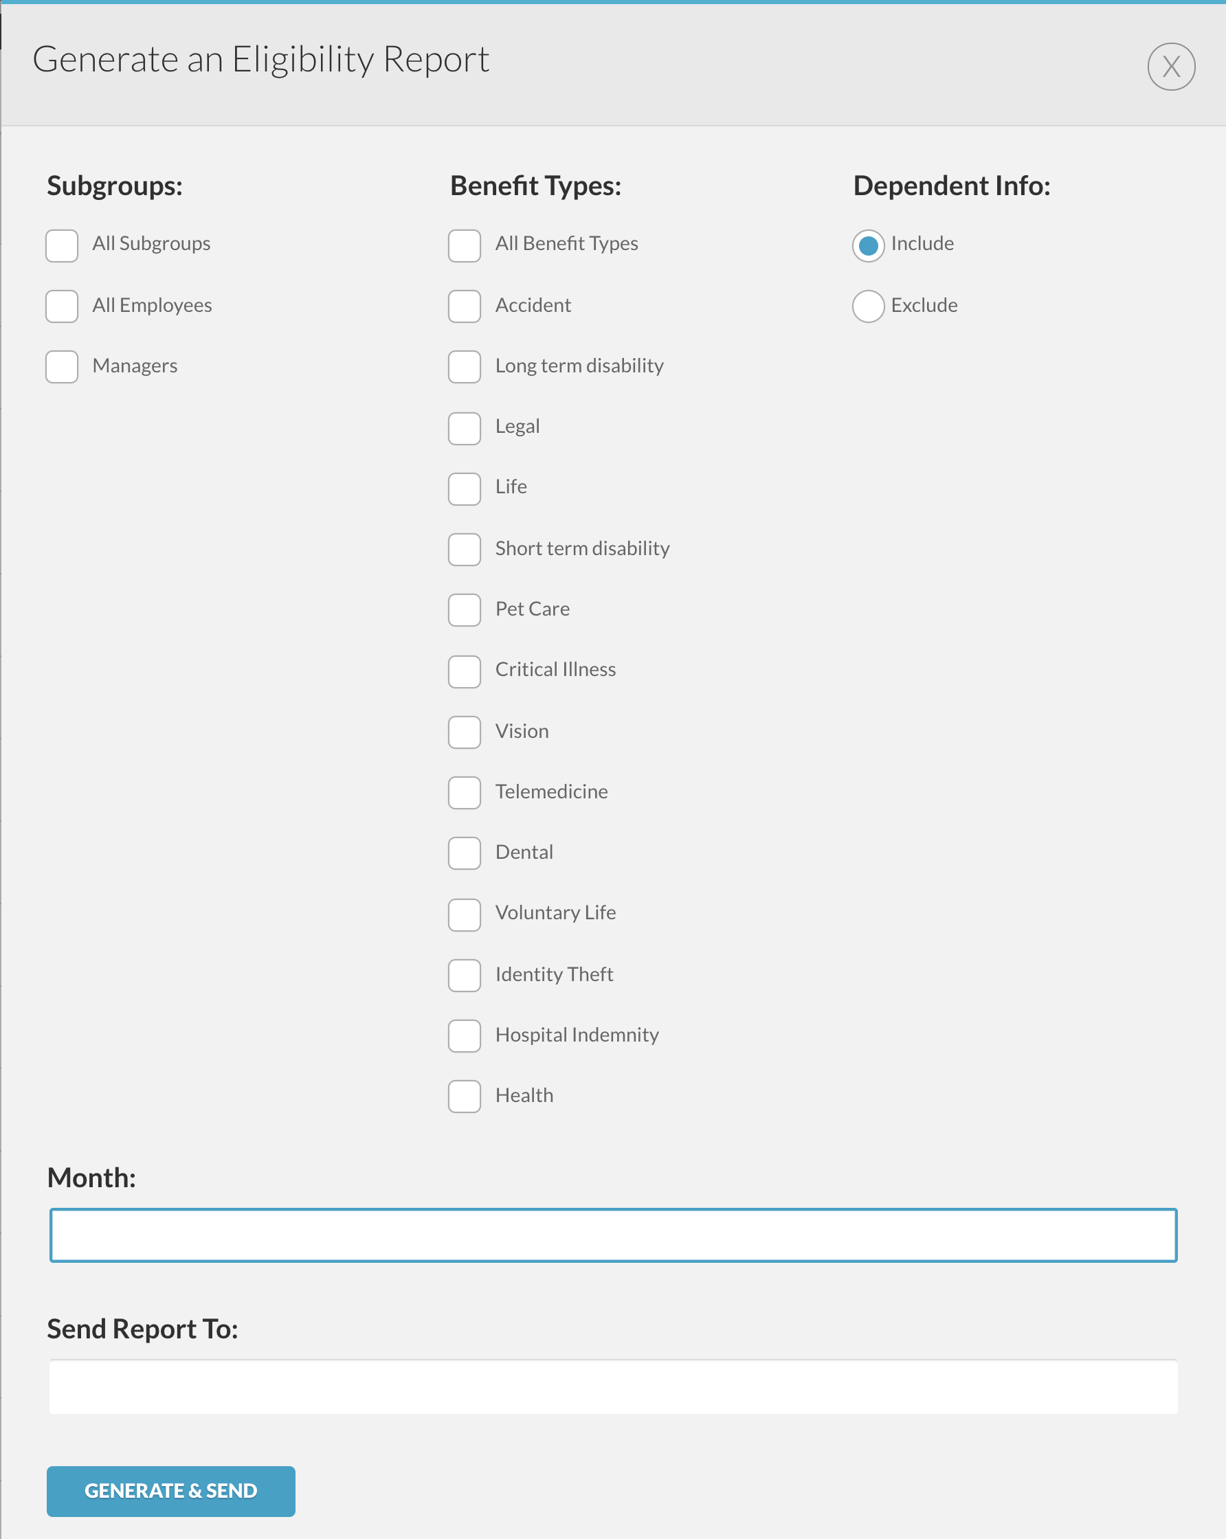This screenshot has width=1226, height=1539.
Task: Check the Accident benefit type
Action: [465, 306]
